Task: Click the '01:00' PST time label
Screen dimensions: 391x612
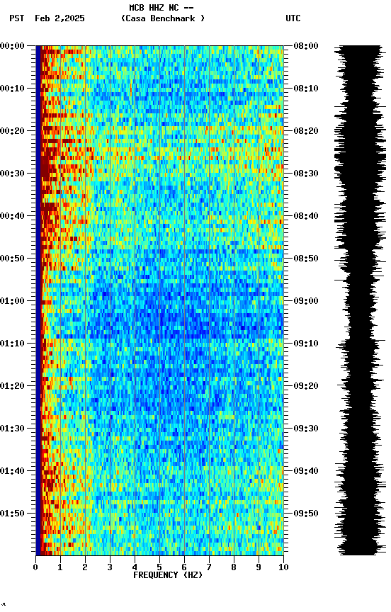Action: click(x=12, y=301)
